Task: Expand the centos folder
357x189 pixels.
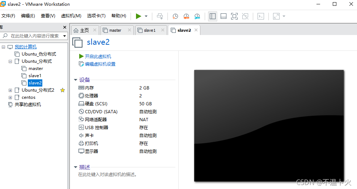Action: pos(10,97)
